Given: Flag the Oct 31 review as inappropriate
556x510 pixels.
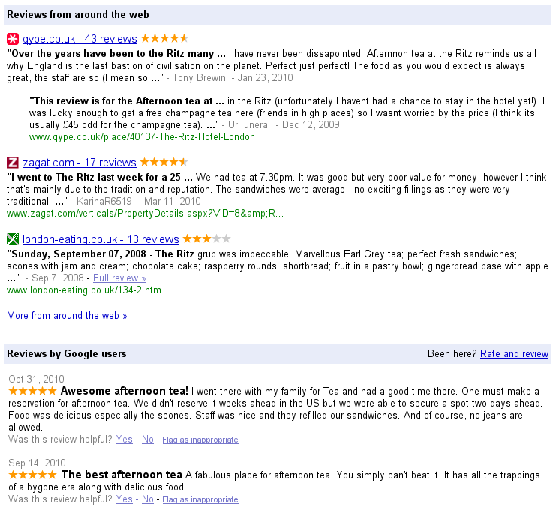Looking at the screenshot, I should click(x=200, y=440).
